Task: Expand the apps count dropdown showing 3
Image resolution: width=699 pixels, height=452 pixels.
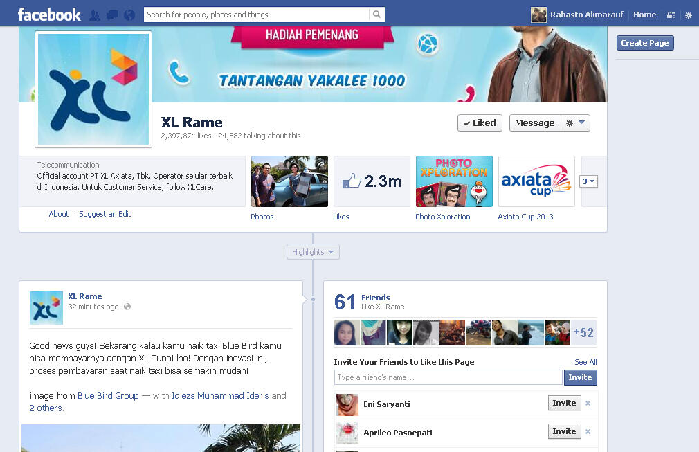Action: [x=588, y=181]
